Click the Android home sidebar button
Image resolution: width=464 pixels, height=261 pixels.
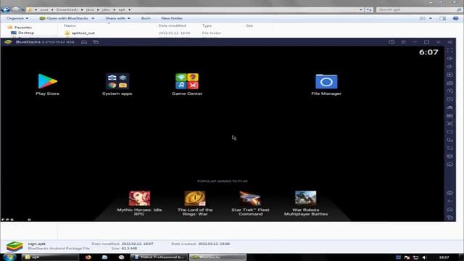tap(449, 210)
